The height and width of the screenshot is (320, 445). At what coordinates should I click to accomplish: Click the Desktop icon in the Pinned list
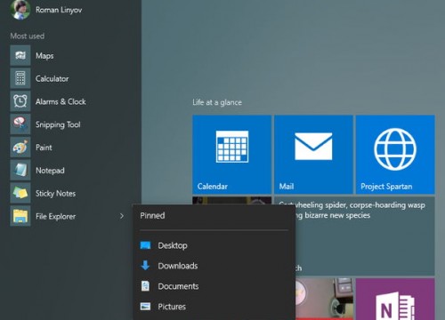point(145,245)
